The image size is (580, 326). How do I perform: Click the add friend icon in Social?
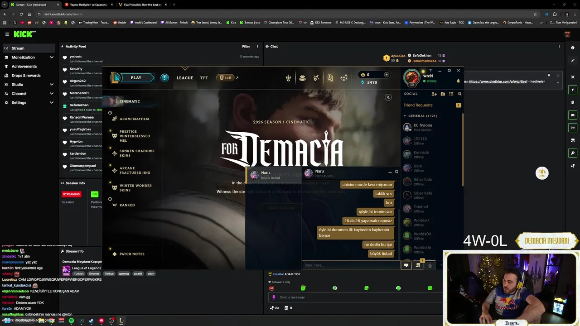pyautogui.click(x=434, y=94)
